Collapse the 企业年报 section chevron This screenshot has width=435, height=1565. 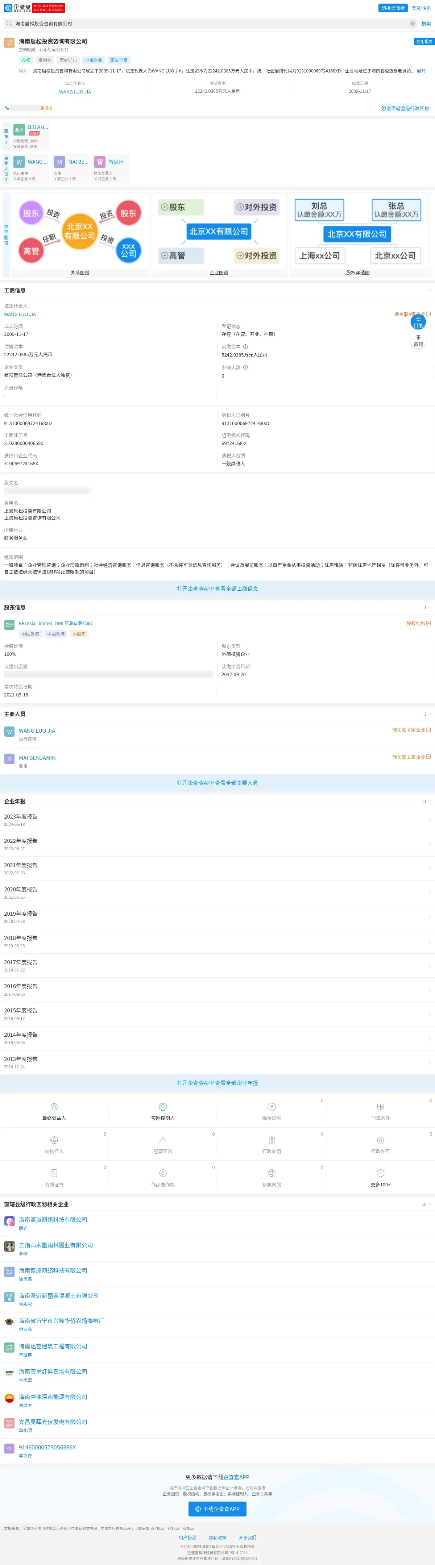click(430, 801)
